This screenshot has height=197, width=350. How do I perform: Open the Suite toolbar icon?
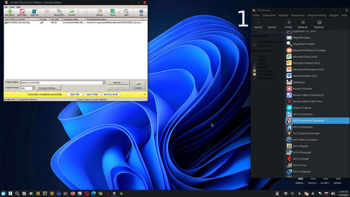pyautogui.click(x=126, y=13)
